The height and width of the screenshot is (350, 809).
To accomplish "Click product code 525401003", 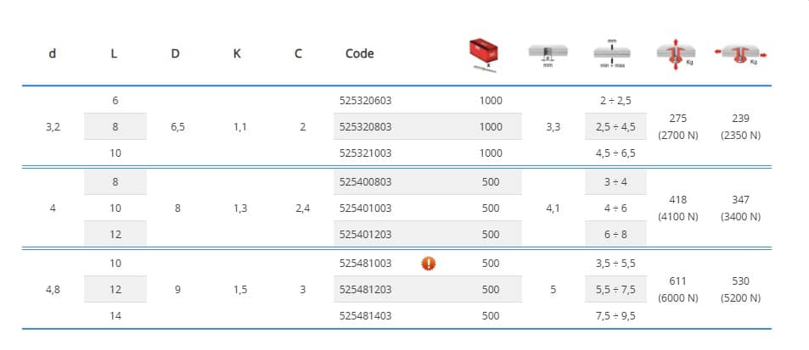I will click(x=365, y=208).
